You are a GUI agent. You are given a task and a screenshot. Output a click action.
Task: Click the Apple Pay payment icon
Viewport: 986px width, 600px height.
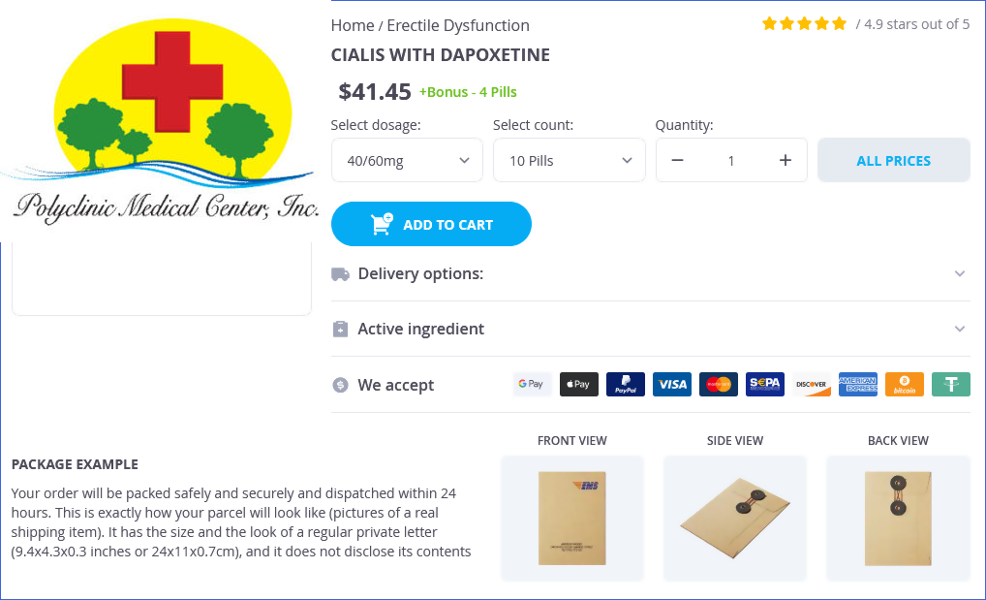pos(578,384)
